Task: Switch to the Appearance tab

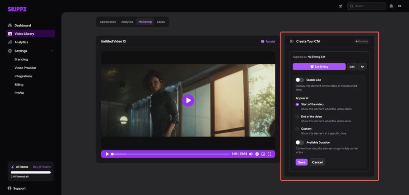Action: click(108, 22)
